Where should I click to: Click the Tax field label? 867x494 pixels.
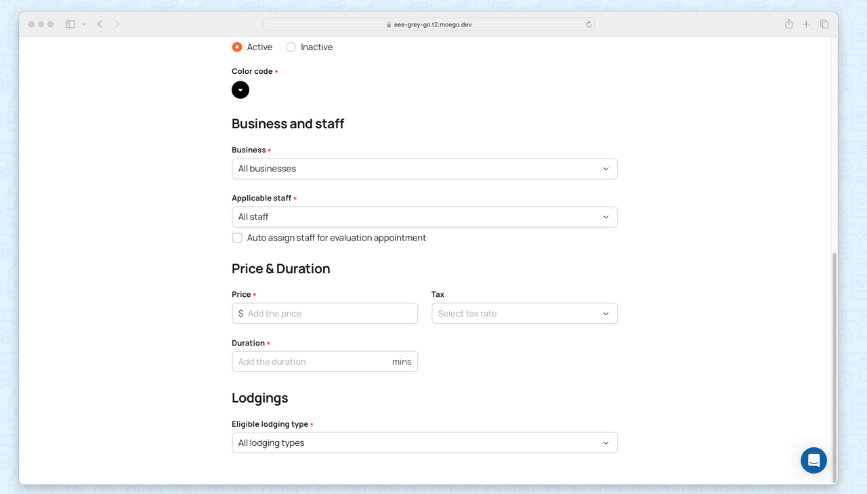[438, 294]
